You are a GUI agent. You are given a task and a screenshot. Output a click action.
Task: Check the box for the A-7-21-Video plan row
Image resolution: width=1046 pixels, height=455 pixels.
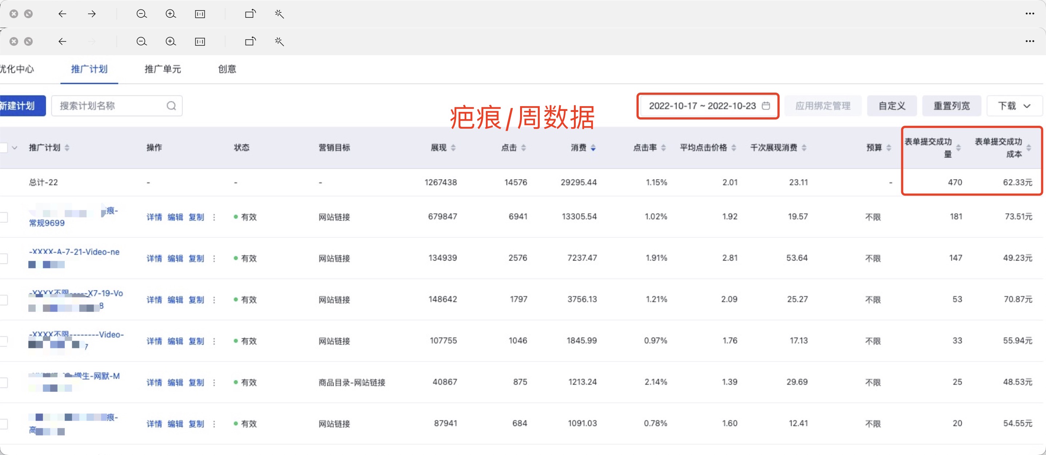(x=4, y=258)
